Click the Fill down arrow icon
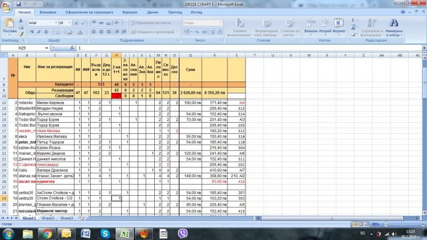Image resolution: width=427 pixels, height=240 pixels. [353, 27]
